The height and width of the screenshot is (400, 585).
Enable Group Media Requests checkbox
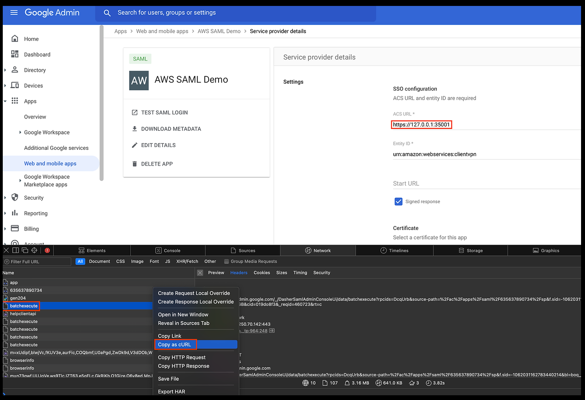pos(226,261)
